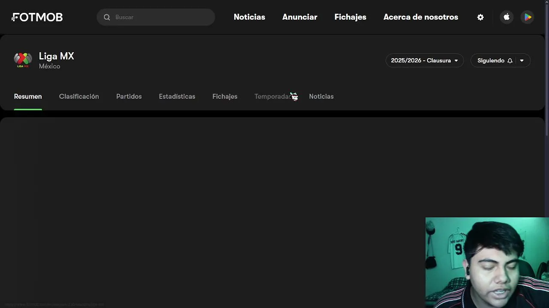The width and height of the screenshot is (549, 308).
Task: Click the Liga MX title text
Action: pos(57,56)
